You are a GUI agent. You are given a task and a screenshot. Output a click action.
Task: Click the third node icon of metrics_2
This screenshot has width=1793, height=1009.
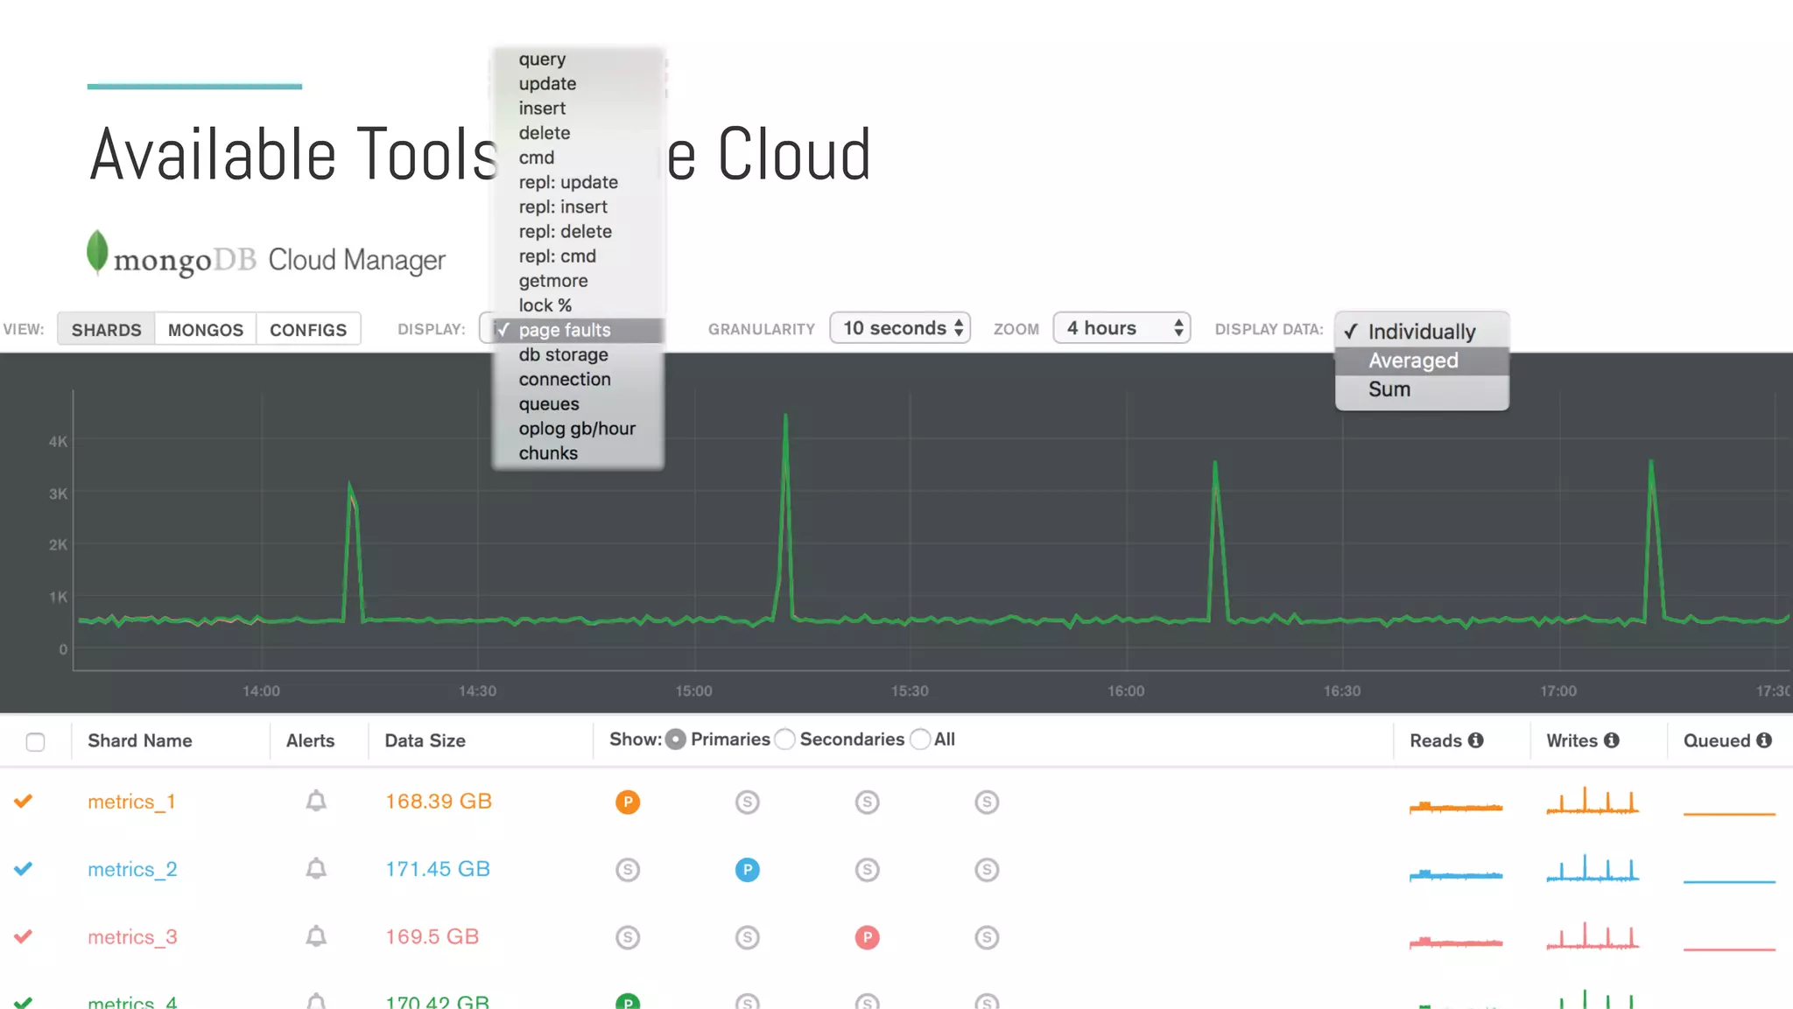[867, 869]
